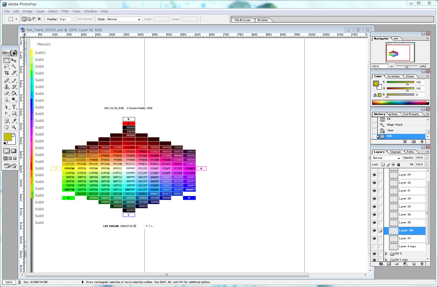This screenshot has width=438, height=287.
Task: Select the Crop tool
Action: [x=7, y=73]
